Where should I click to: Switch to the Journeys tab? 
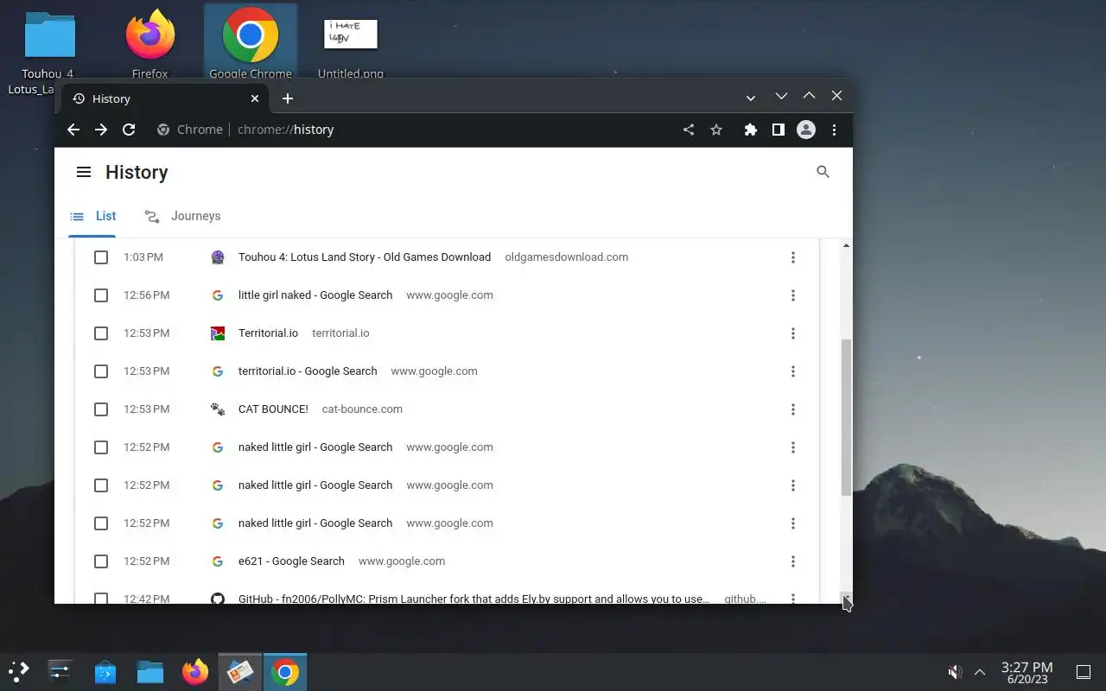click(x=183, y=216)
